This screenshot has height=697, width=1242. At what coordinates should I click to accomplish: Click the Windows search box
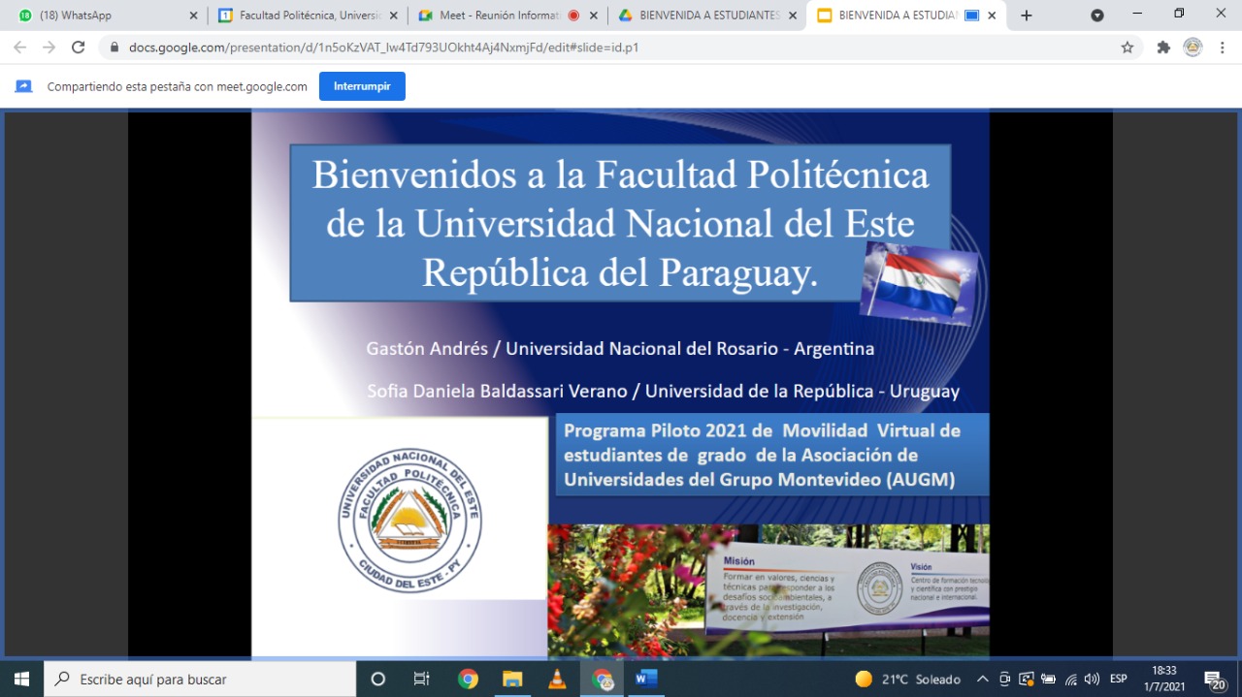[x=201, y=680]
